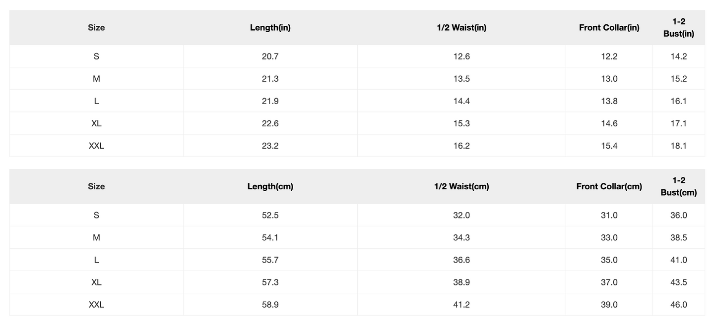Click the 17.1 bust value for XL
Viewport: 717px width, 325px height.
(678, 123)
